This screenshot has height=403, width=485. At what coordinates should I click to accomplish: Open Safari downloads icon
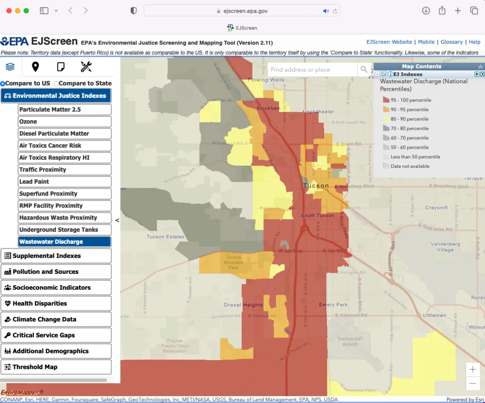coord(426,11)
